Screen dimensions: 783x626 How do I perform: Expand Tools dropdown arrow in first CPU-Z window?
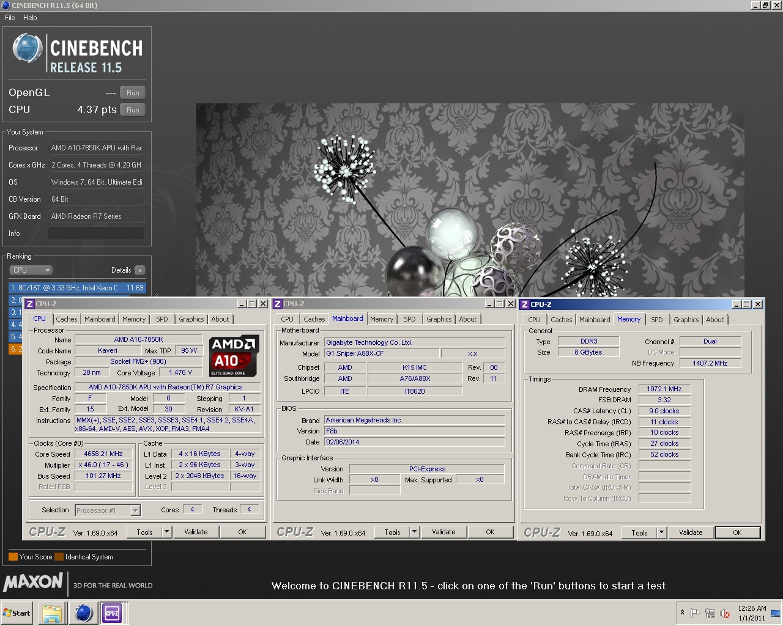[x=166, y=532]
